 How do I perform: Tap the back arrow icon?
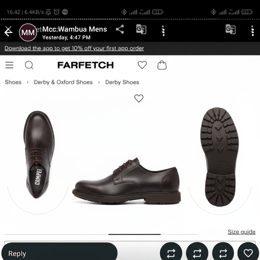click(x=8, y=31)
